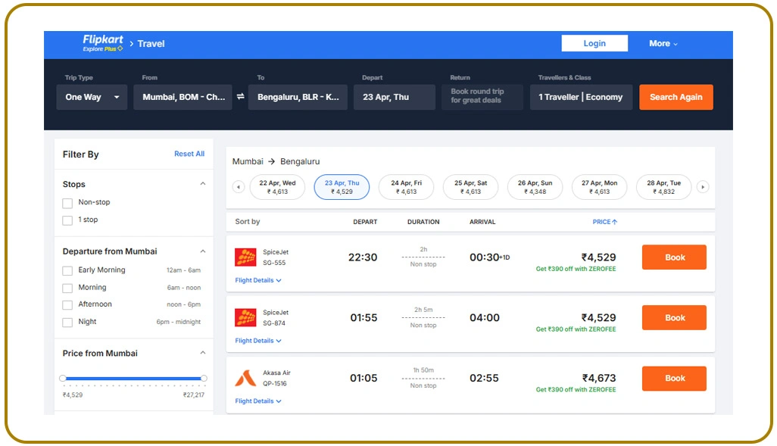The height and width of the screenshot is (446, 777).
Task: Click the Depart date field 23 Apr
Action: 394,97
